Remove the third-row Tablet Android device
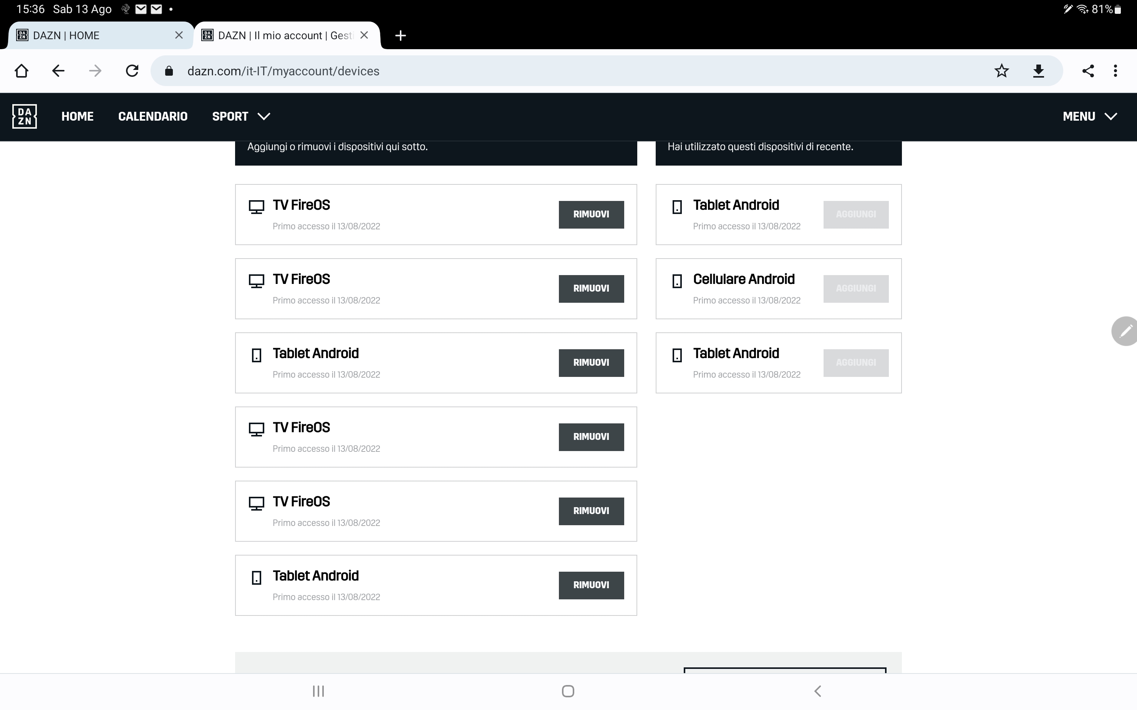The height and width of the screenshot is (710, 1137). click(x=591, y=363)
